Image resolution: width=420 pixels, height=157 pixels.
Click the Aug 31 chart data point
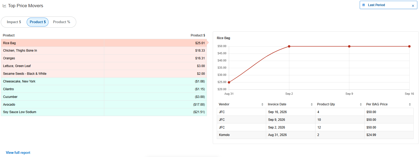coord(229,82)
